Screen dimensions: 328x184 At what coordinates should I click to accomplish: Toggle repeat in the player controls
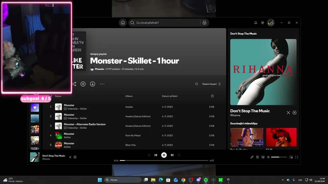click(x=179, y=155)
